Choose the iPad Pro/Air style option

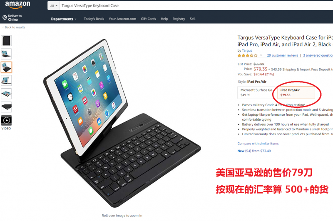tap(296, 92)
